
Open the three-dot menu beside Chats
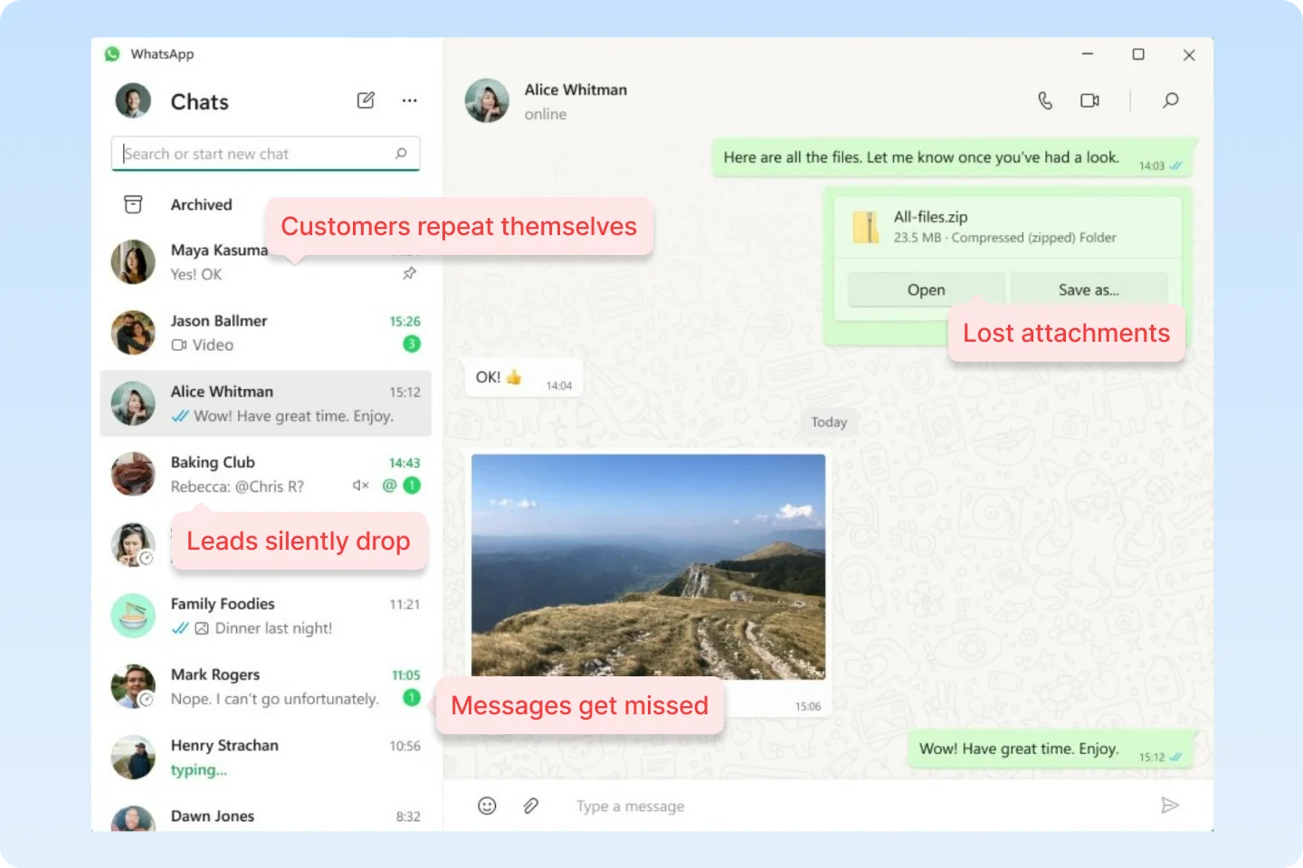click(x=410, y=100)
